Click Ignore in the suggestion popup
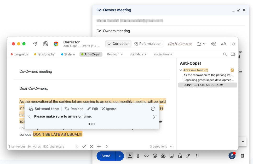The height and width of the screenshot is (164, 253). [x=109, y=109]
